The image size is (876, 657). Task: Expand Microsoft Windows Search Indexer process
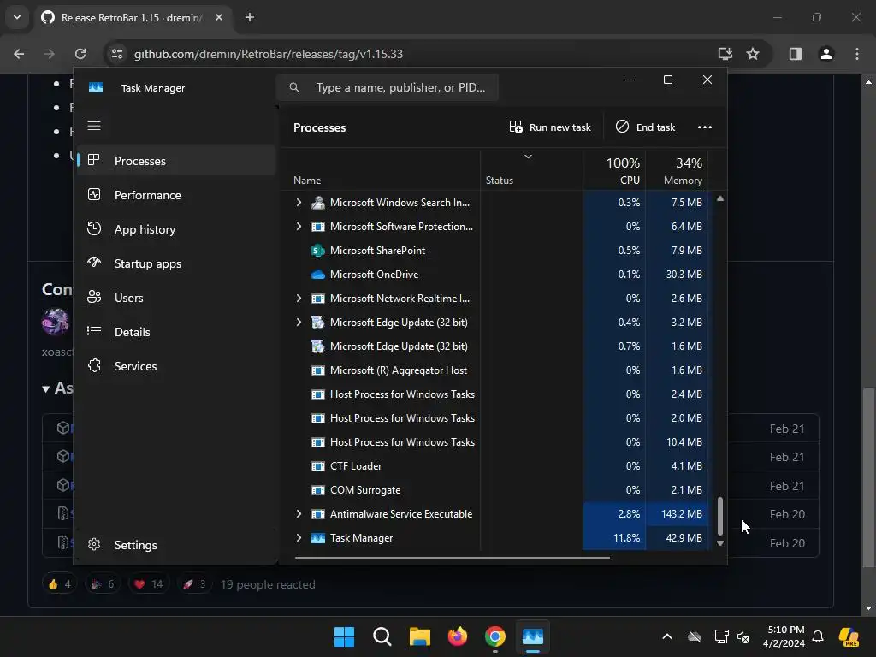pos(299,202)
